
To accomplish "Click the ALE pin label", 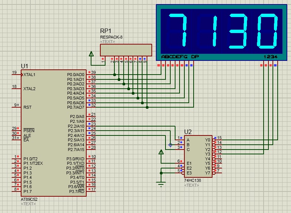I will (x=27, y=135).
